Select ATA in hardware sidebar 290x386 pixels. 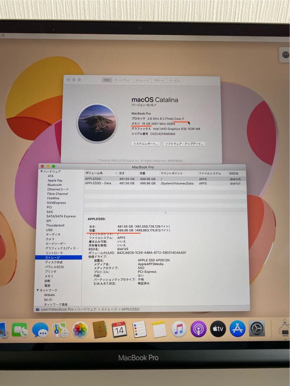point(50,176)
